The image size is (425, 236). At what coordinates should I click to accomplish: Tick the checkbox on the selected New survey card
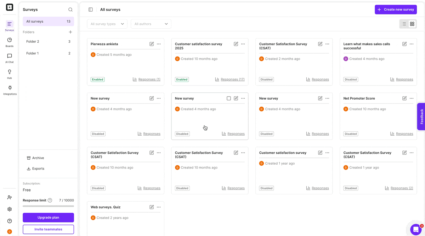229,98
